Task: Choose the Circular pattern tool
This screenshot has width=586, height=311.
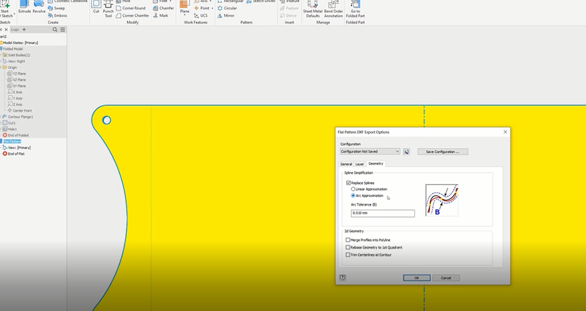Action: pyautogui.click(x=227, y=8)
